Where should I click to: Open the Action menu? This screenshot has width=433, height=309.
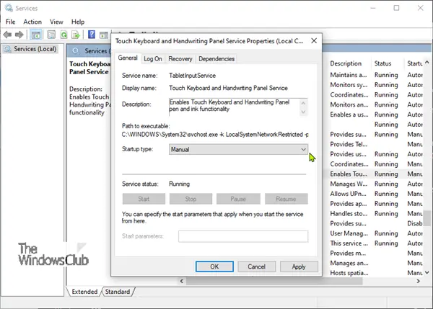(x=32, y=22)
